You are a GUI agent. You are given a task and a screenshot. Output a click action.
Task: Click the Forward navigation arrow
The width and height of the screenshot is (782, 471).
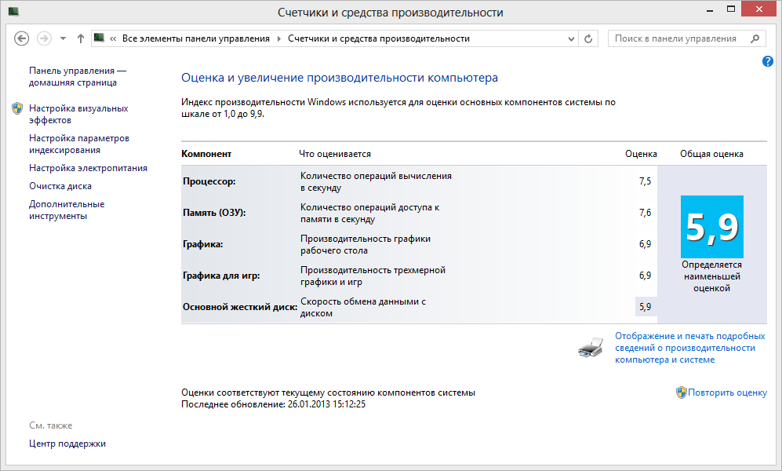(x=45, y=38)
